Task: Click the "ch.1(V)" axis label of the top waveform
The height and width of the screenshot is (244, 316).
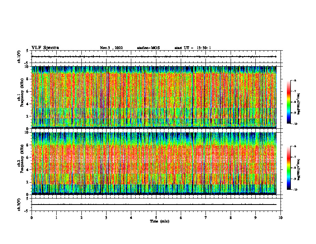Action: (19, 57)
